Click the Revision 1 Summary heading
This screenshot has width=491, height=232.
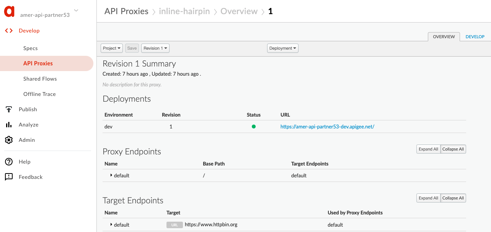tap(139, 64)
